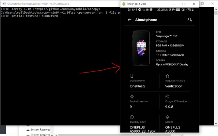
Task: Click the star icon above Regulatory labels
Action: point(167,76)
